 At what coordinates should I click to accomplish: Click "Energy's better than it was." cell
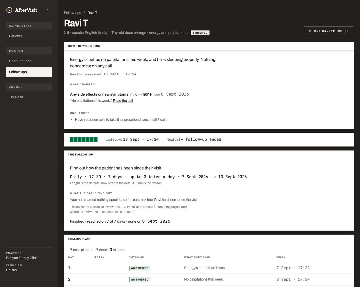205,268
